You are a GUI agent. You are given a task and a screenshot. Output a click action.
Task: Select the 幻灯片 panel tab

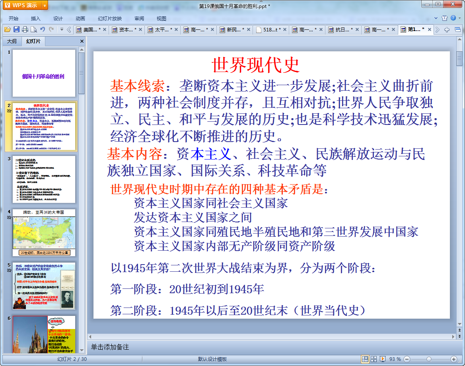(33, 41)
